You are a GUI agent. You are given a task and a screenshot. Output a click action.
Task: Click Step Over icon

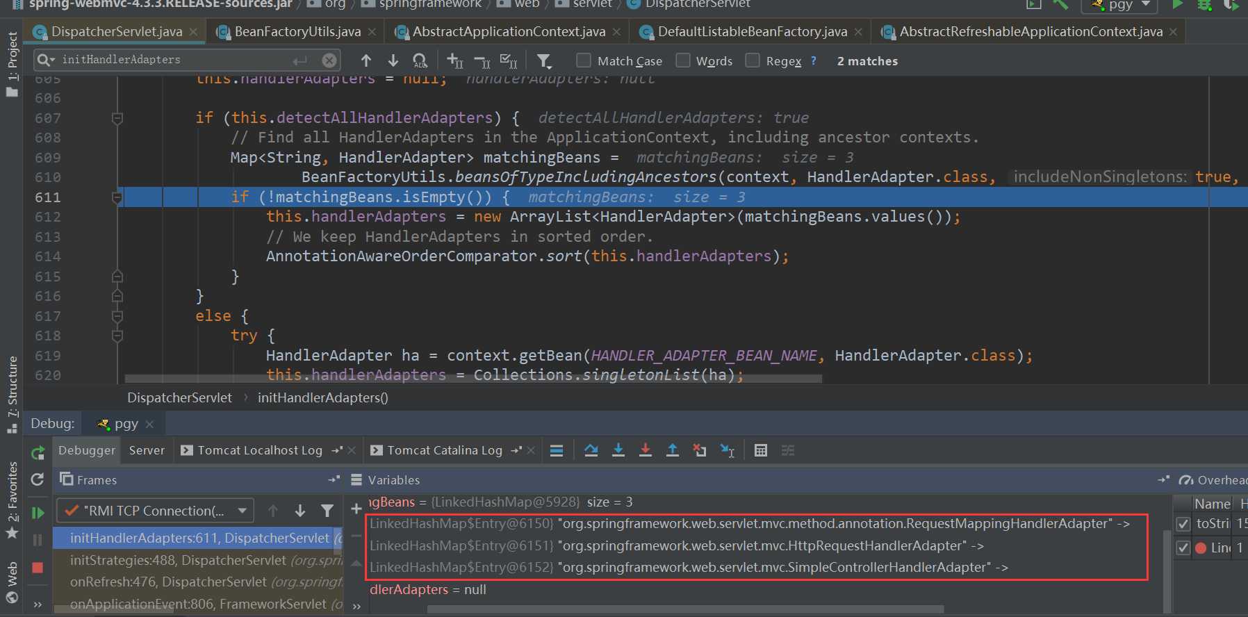(x=591, y=450)
